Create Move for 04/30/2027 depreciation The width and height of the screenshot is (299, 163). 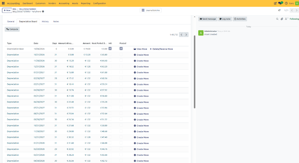[x=141, y=90]
